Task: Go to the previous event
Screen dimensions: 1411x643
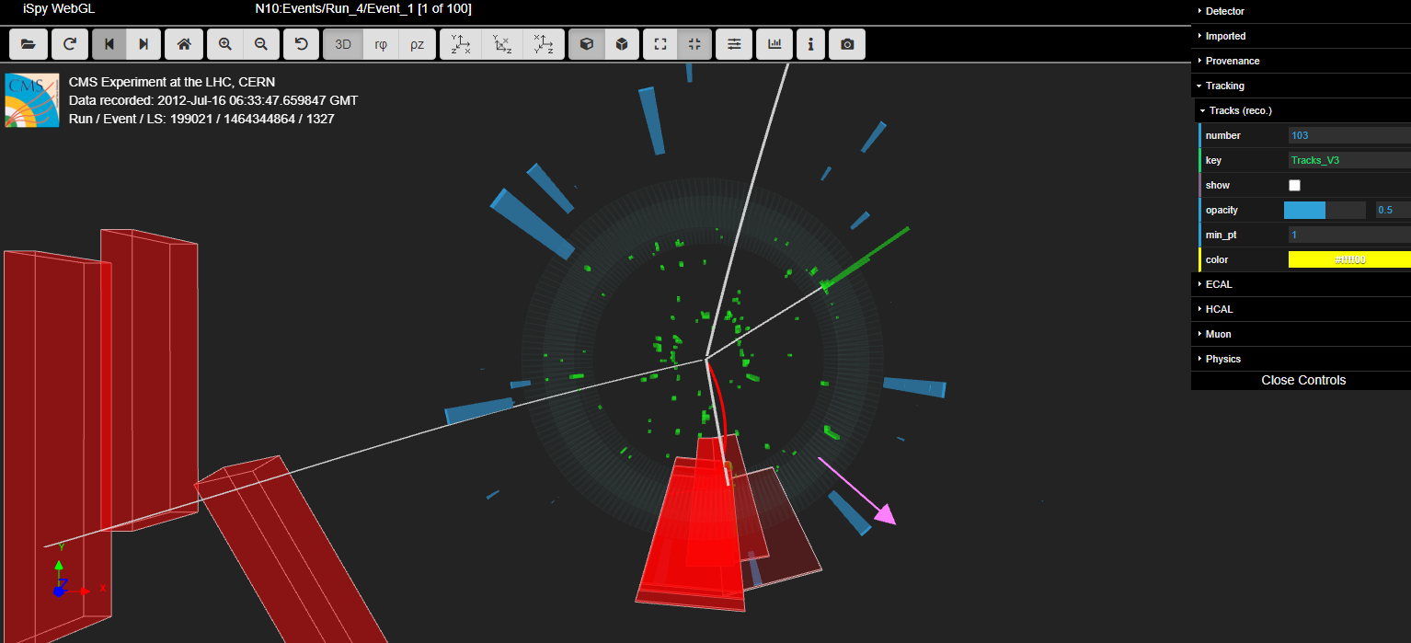Action: tap(109, 44)
